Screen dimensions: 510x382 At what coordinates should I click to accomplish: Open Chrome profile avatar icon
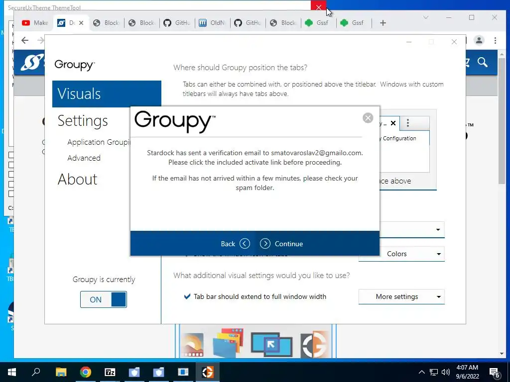click(x=479, y=40)
